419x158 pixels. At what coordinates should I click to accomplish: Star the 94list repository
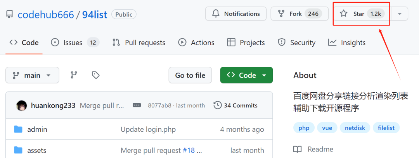coord(361,14)
